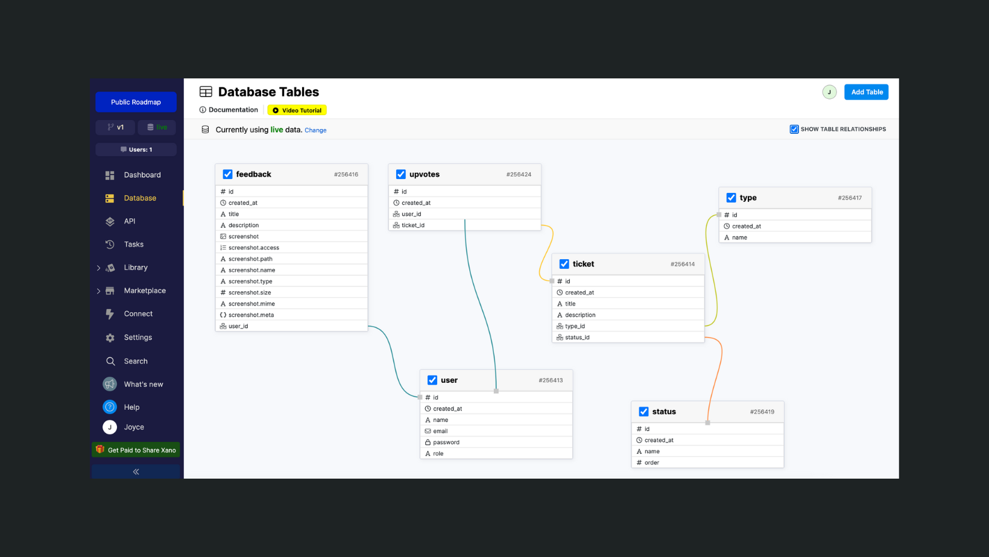Click the gift icon on Get Paid banner

[x=100, y=450]
